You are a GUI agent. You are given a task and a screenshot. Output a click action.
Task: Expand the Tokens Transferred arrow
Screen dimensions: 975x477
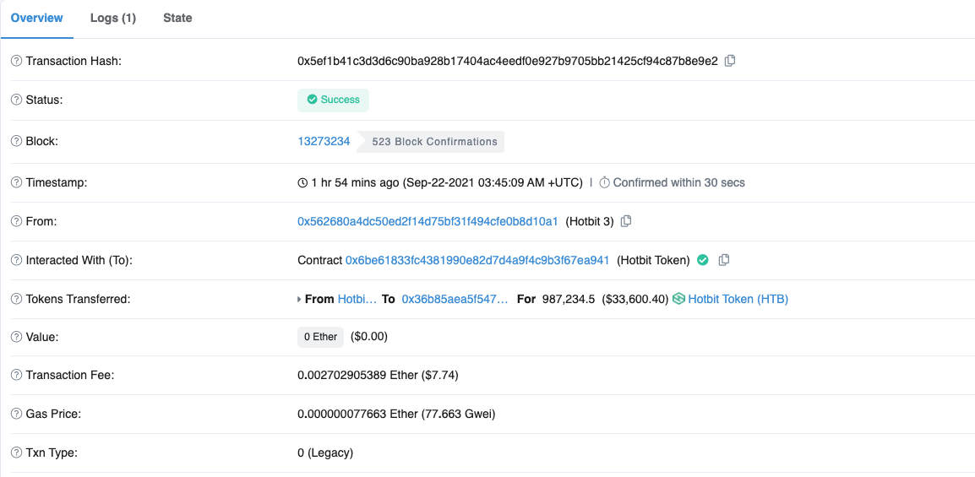[300, 300]
